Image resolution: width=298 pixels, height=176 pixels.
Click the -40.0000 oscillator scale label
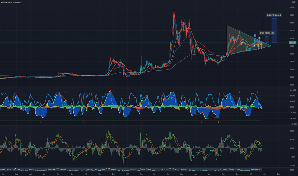[x=293, y=113]
